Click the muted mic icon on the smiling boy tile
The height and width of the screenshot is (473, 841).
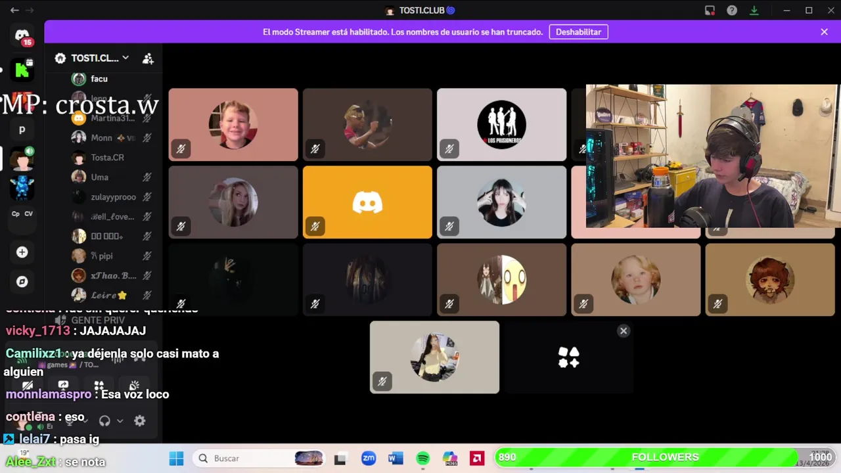[x=181, y=149]
